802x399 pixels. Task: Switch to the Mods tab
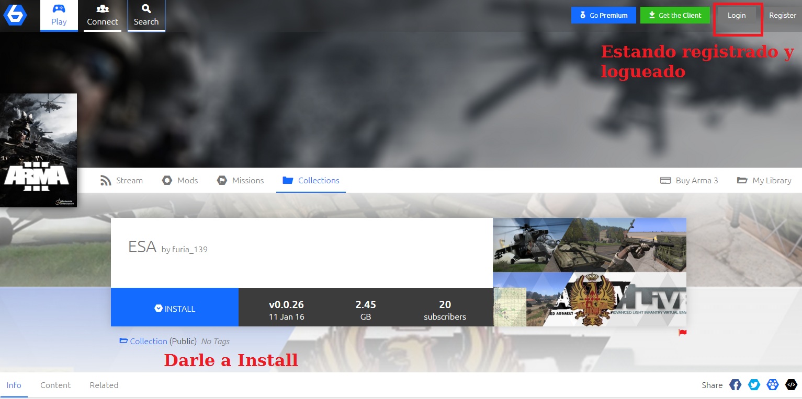click(180, 180)
